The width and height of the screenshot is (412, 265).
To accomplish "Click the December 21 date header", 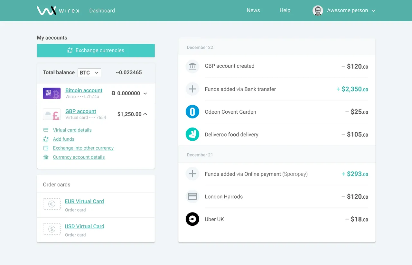I will coord(200,155).
